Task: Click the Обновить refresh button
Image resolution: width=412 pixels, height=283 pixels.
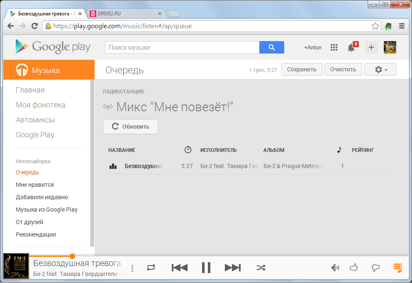Action: 130,127
